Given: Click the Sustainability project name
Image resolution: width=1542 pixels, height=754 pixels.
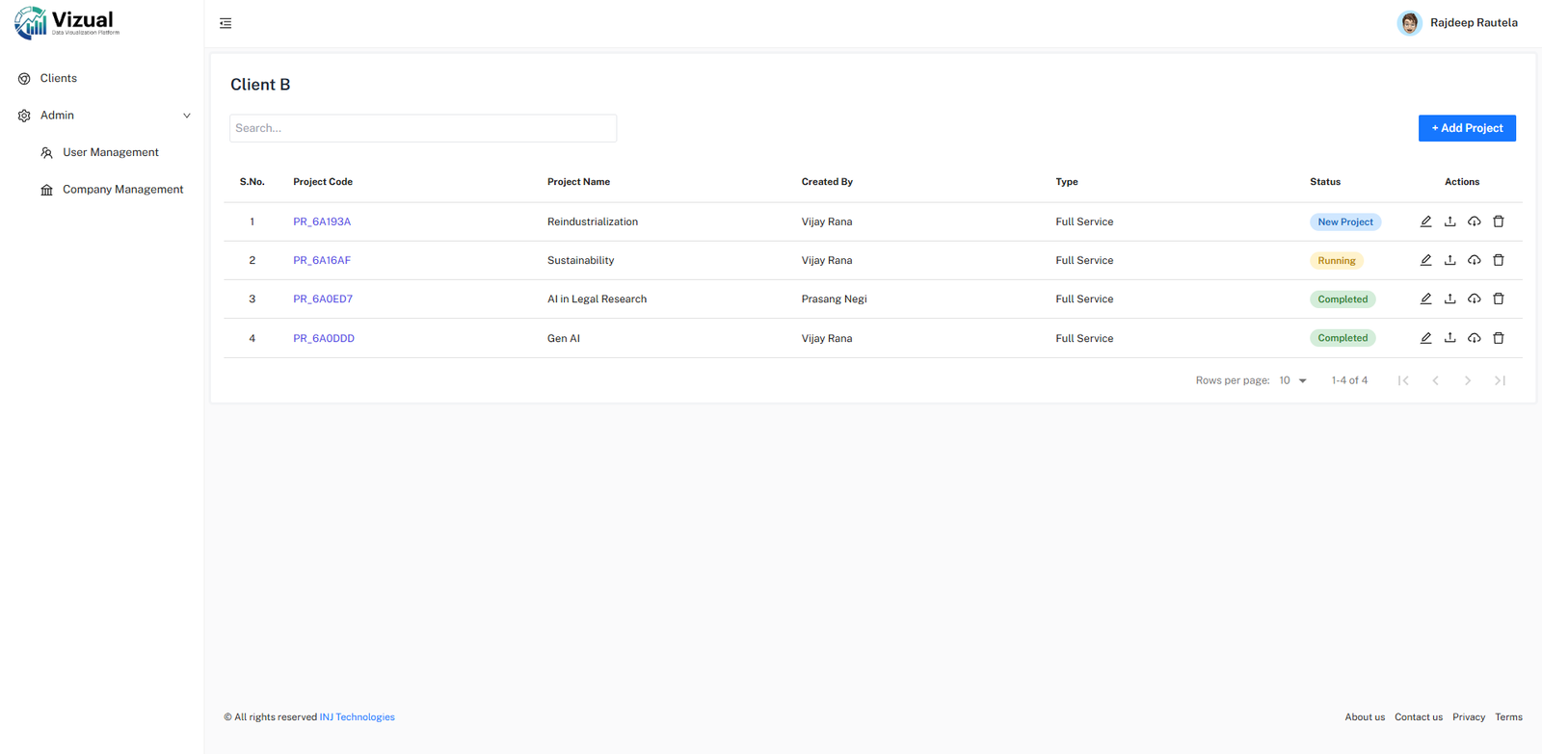Looking at the screenshot, I should click(x=580, y=260).
